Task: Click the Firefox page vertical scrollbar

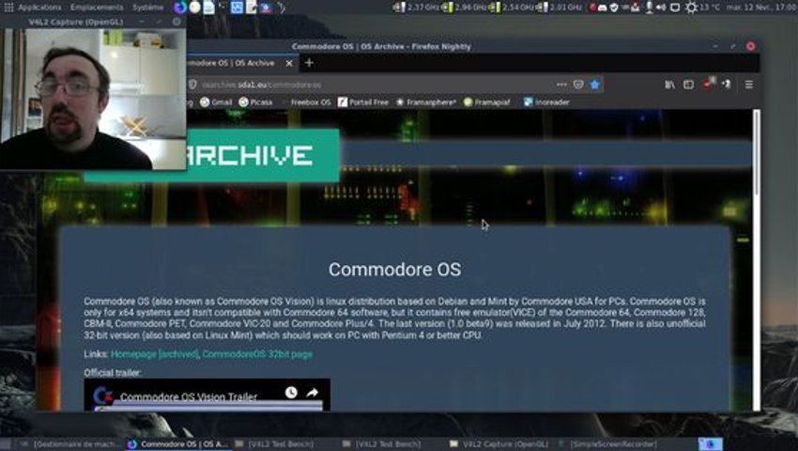Action: 757,153
